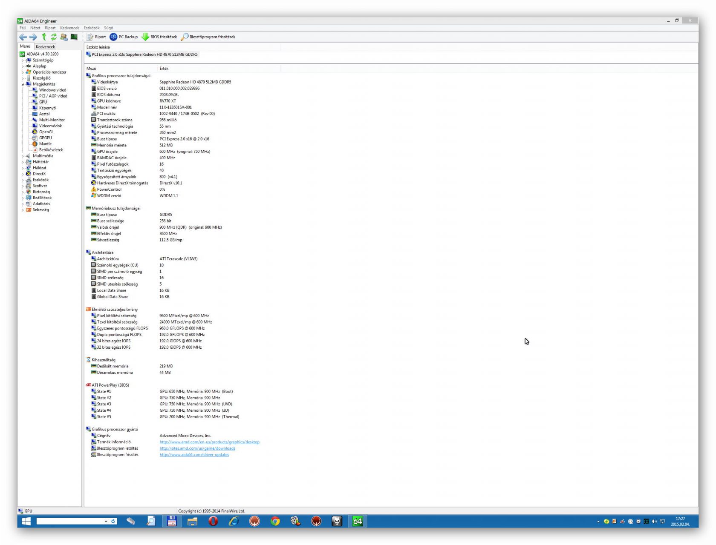Screen dimensions: 716x545
Task: Show hidden system tray icons
Action: pyautogui.click(x=598, y=522)
